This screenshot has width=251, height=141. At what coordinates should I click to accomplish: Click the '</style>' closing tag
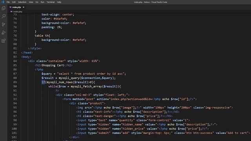click(35, 48)
